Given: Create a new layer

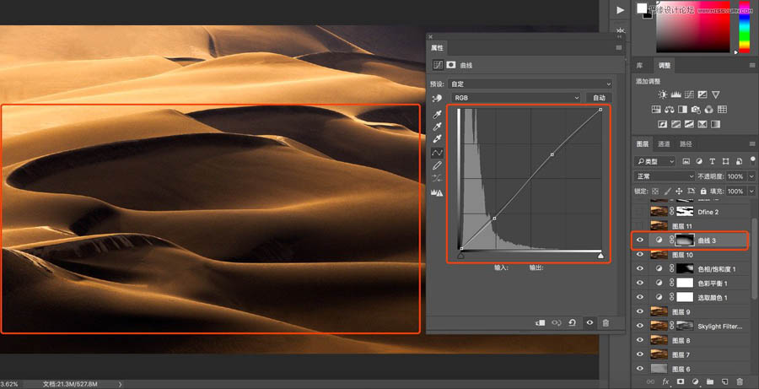Looking at the screenshot, I should (725, 382).
